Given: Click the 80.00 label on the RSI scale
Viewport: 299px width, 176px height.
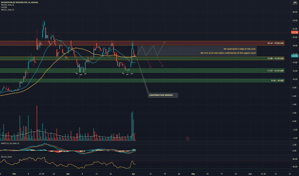Looking at the screenshot, I should [295, 159].
